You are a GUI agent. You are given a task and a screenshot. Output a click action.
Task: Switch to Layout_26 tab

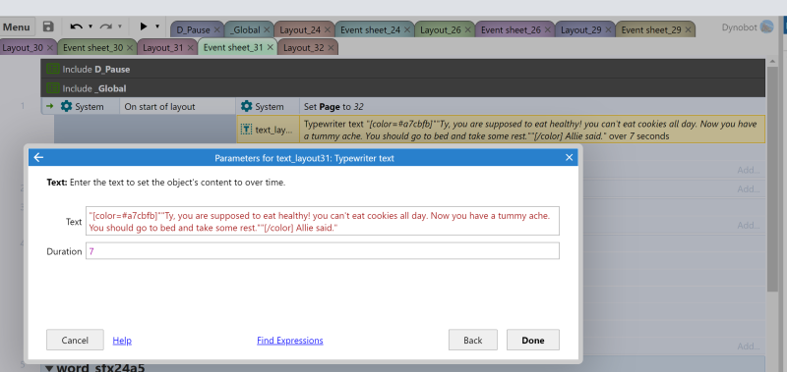click(441, 30)
